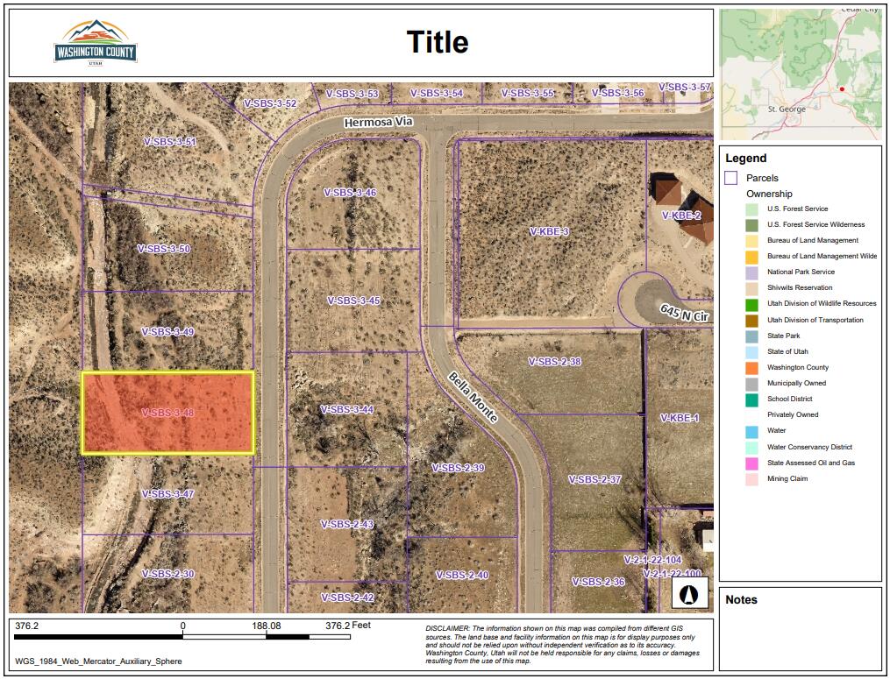
Task: Click the Bella Monte road label
Action: [x=473, y=397]
